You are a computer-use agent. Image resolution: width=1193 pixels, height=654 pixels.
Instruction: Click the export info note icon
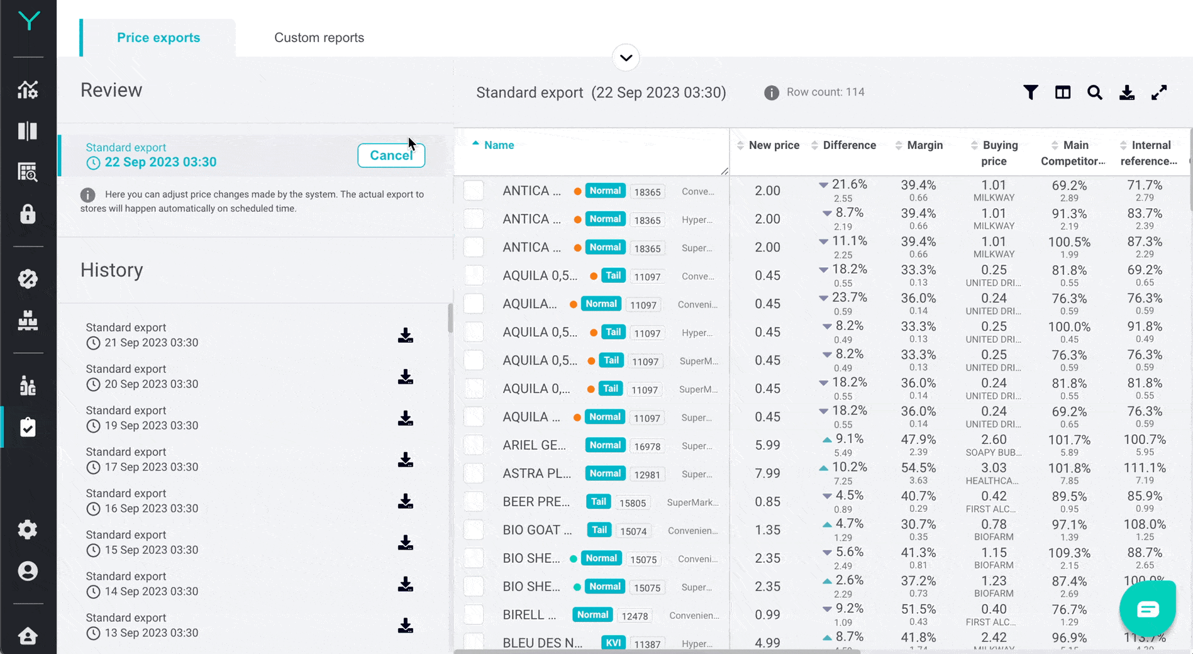point(88,195)
